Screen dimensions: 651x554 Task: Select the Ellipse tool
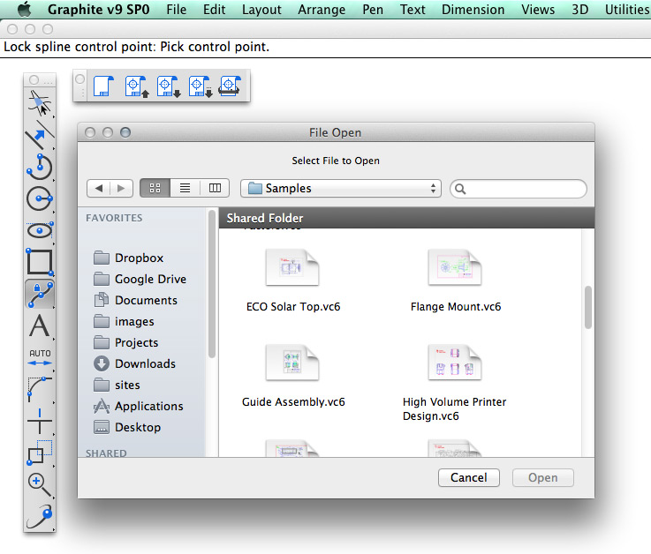[x=40, y=230]
